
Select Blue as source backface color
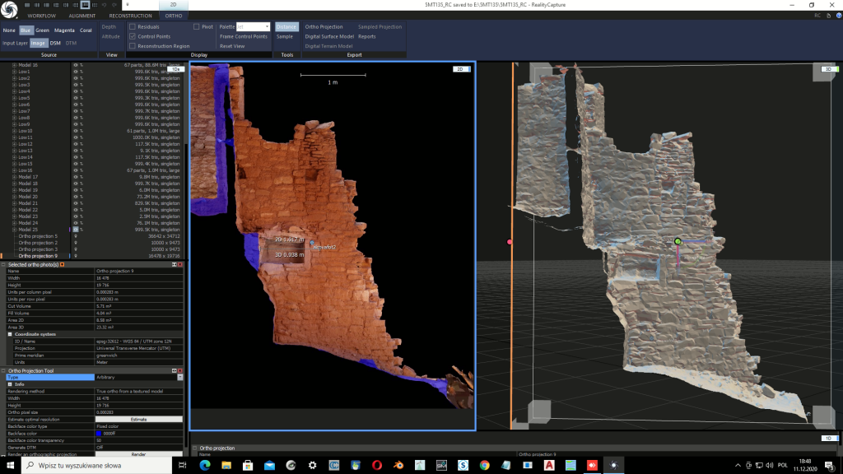26,30
